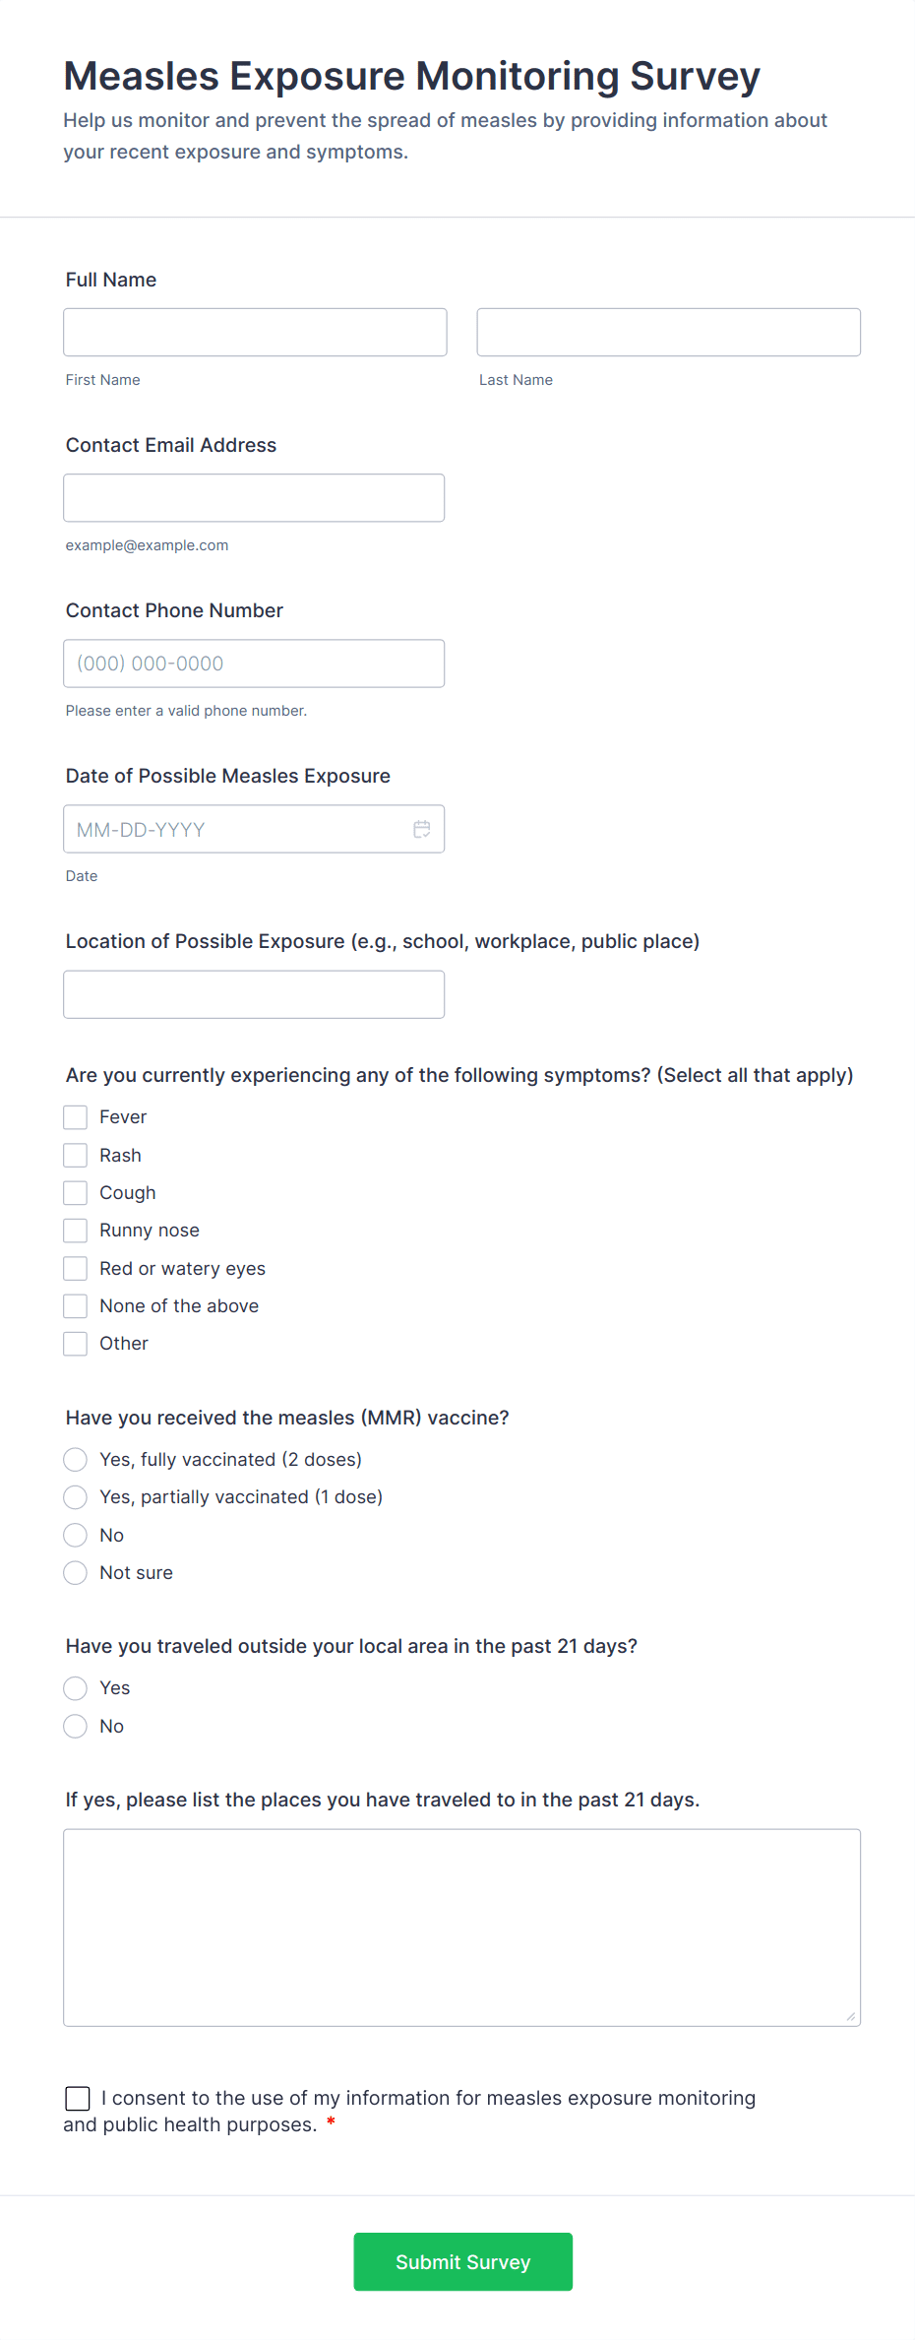Choose No for travel in past 21 days
This screenshot has height=2340, width=915.
click(75, 1726)
